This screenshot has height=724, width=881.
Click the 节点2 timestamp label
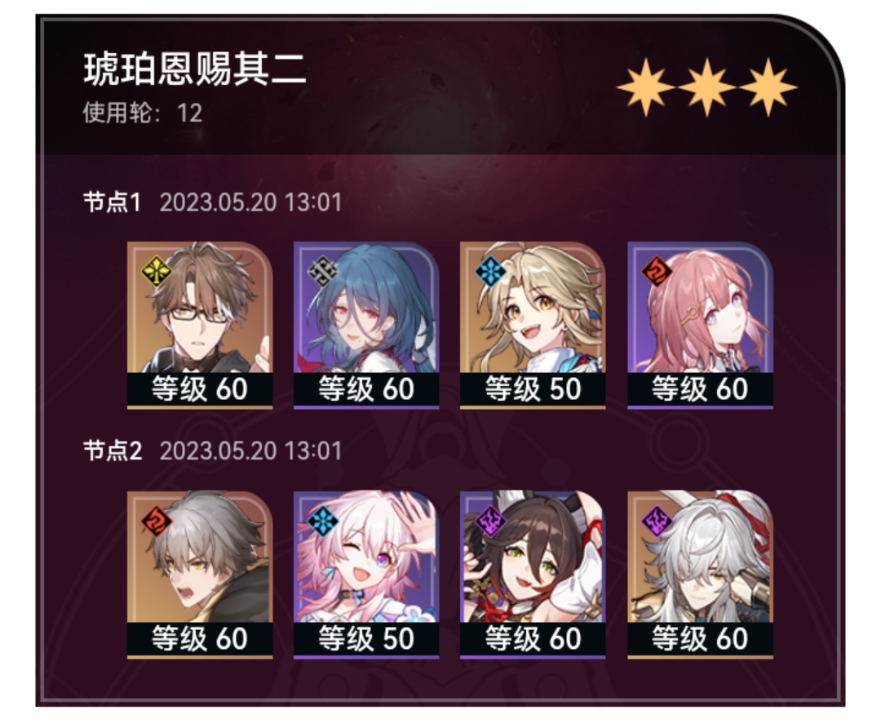(250, 451)
